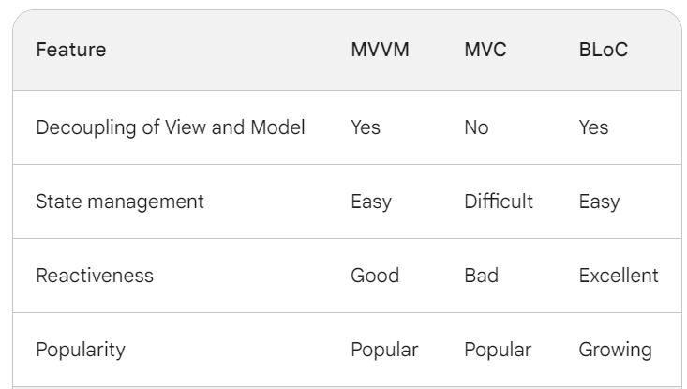Click the MVC Popular cell
Screen dimensions: 687x389
click(499, 350)
